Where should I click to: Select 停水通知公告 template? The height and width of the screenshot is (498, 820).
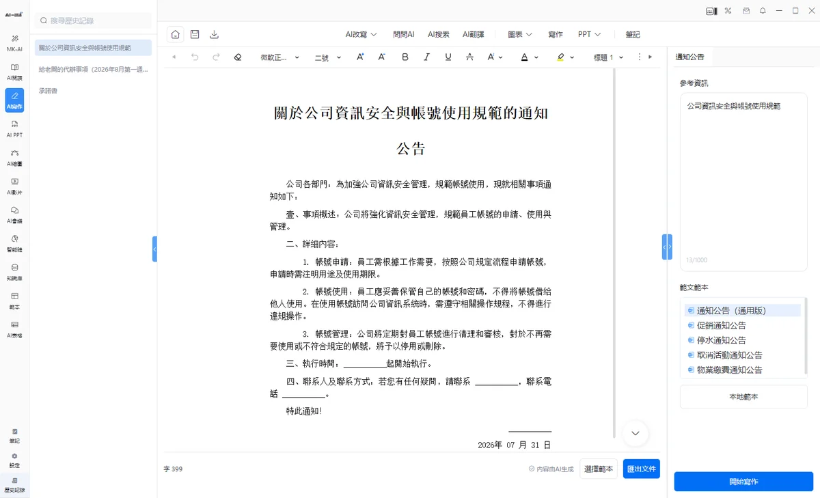click(721, 340)
